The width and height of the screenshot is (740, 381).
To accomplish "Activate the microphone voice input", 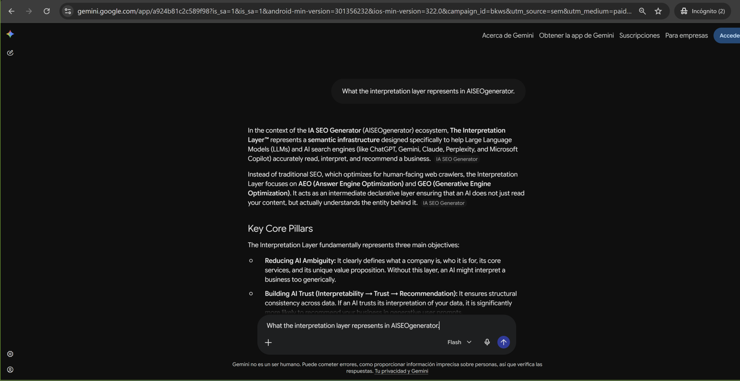I will click(x=487, y=342).
